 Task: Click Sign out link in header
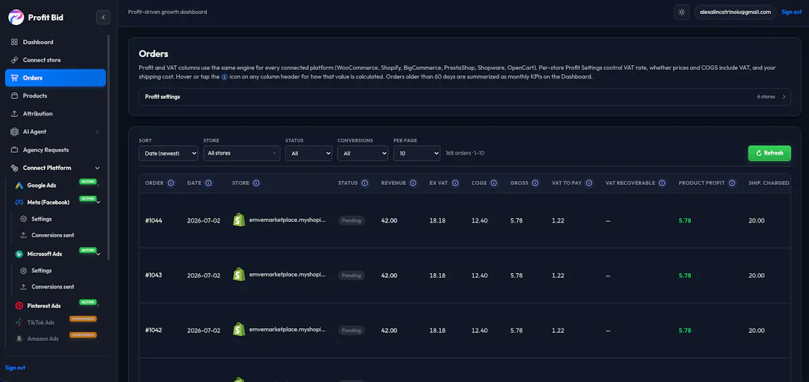tap(791, 12)
